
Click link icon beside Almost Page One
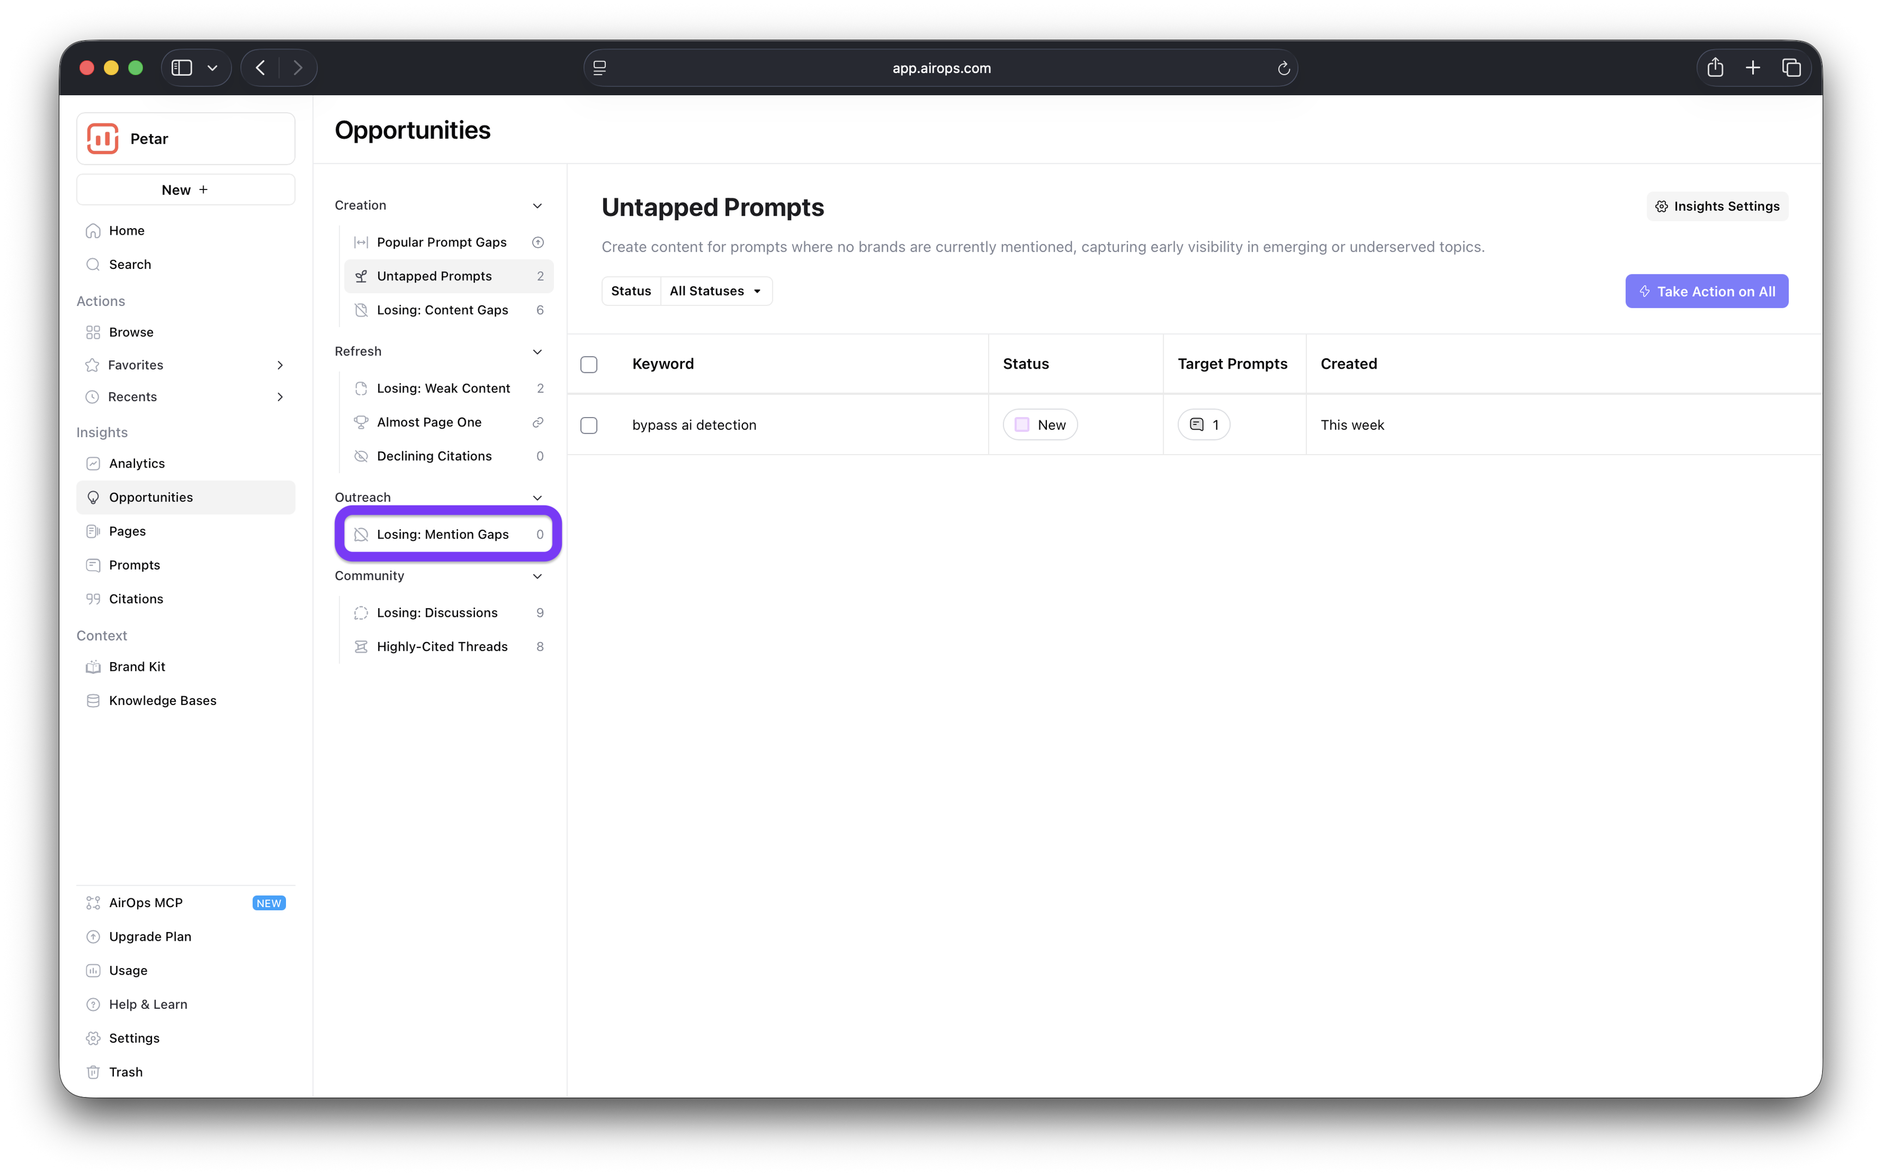click(538, 422)
